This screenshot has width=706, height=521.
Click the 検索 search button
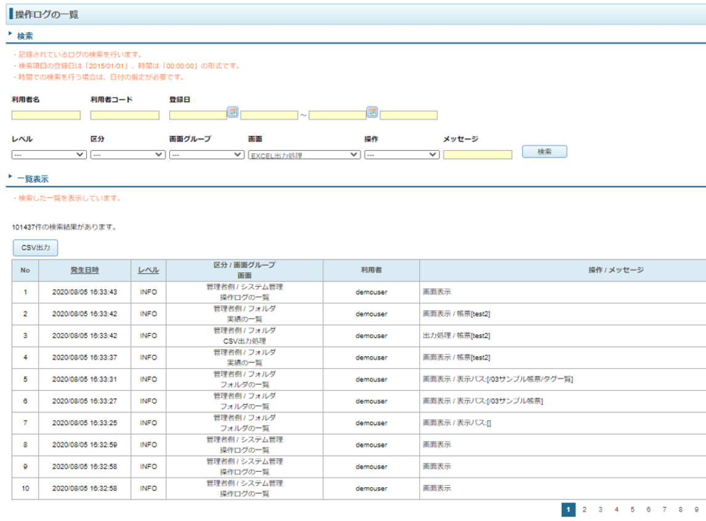(544, 152)
